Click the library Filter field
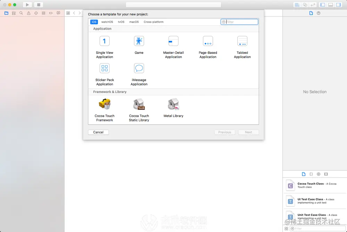 click(x=318, y=229)
